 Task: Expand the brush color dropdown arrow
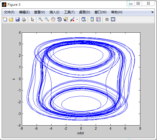tap(77, 19)
